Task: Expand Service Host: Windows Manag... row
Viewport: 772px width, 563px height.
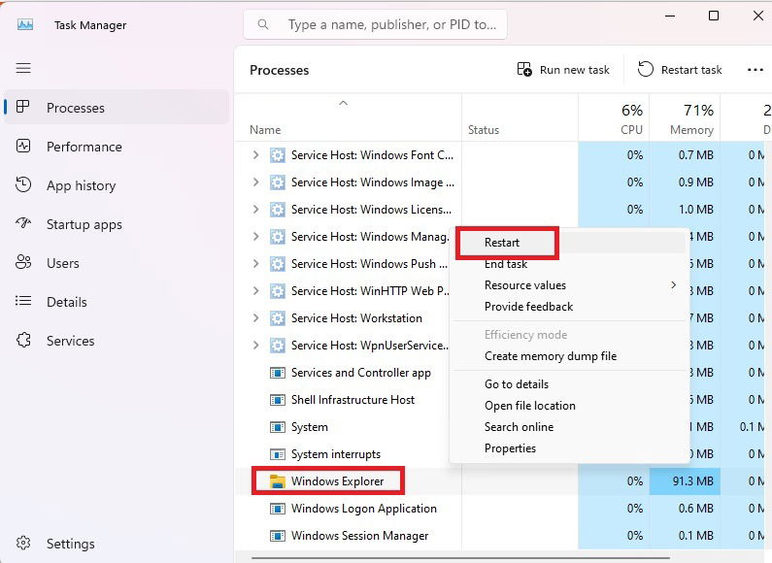Action: click(255, 236)
